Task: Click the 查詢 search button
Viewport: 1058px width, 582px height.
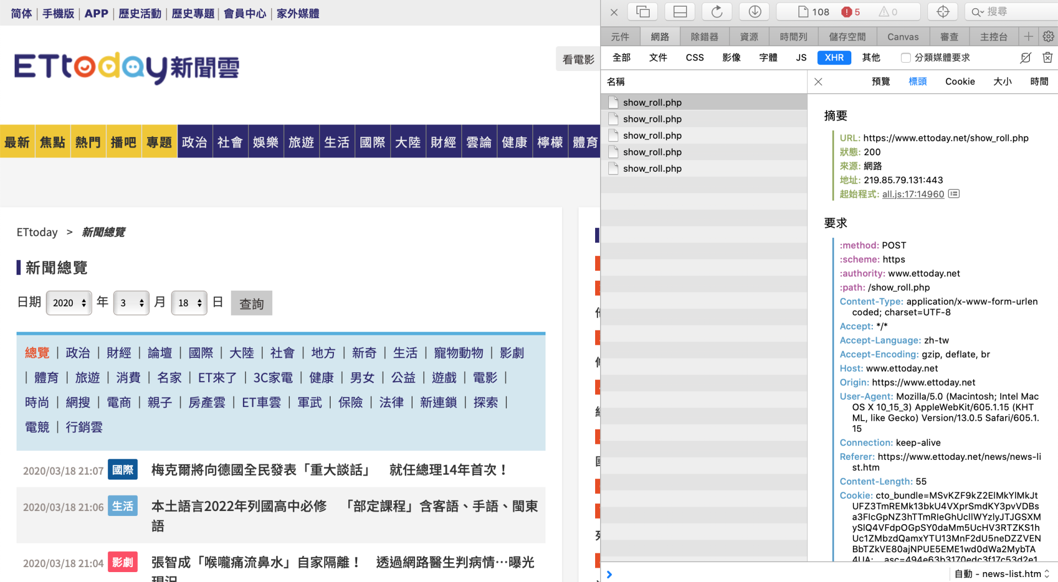Action: pos(251,303)
